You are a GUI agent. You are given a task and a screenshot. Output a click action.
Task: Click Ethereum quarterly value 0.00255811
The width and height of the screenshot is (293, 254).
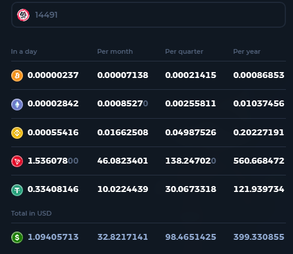pos(190,103)
